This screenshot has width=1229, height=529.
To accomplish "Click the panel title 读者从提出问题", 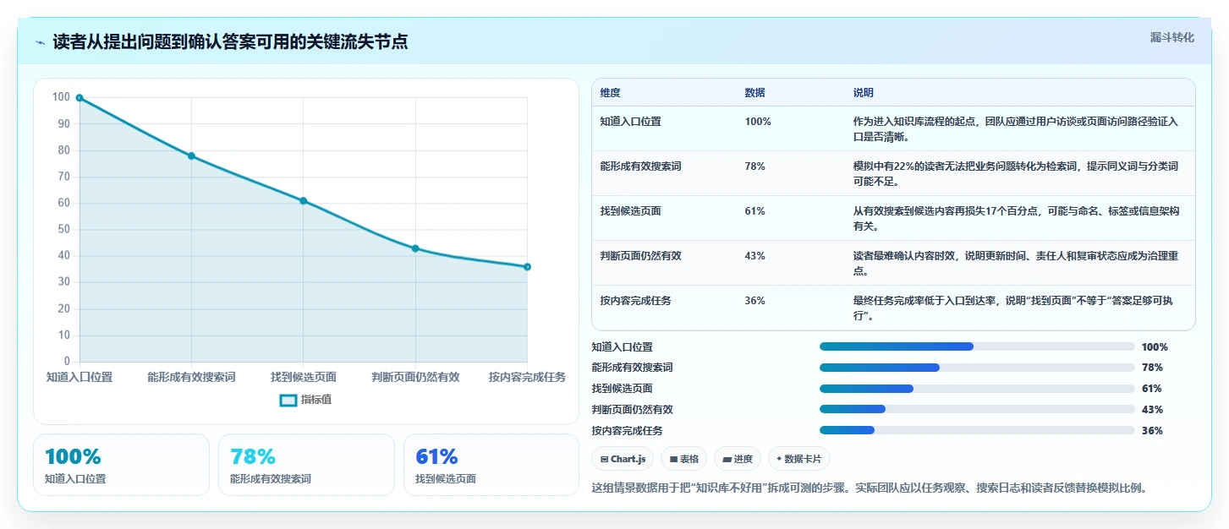I will point(230,42).
